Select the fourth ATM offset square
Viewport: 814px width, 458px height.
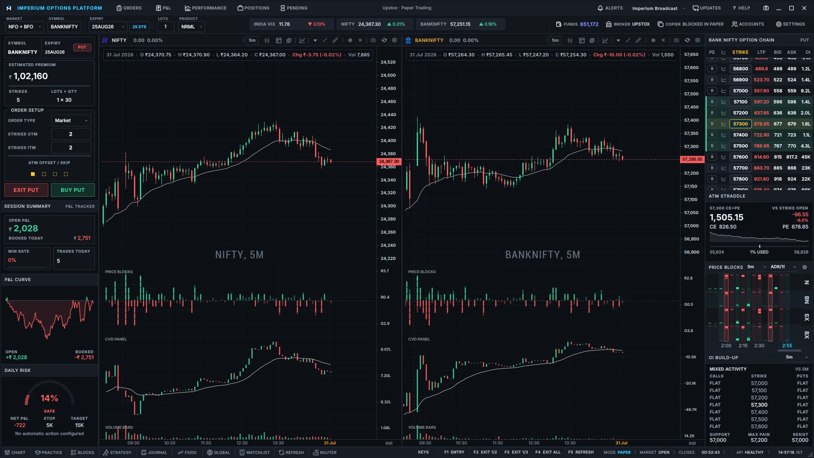tap(66, 174)
